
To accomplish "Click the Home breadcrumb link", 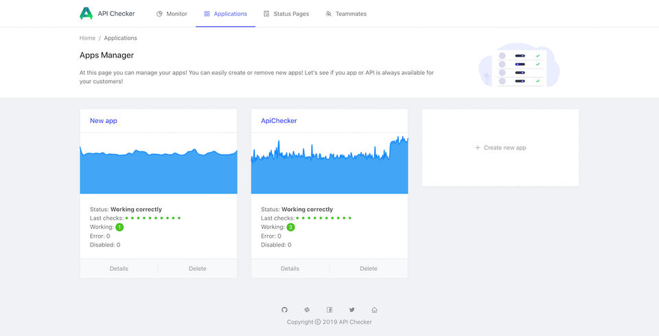I will 87,38.
